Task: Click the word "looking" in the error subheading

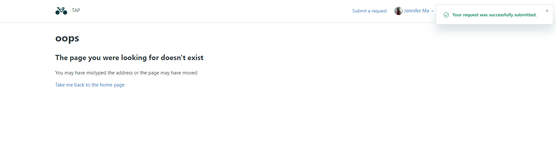Action: coord(134,58)
